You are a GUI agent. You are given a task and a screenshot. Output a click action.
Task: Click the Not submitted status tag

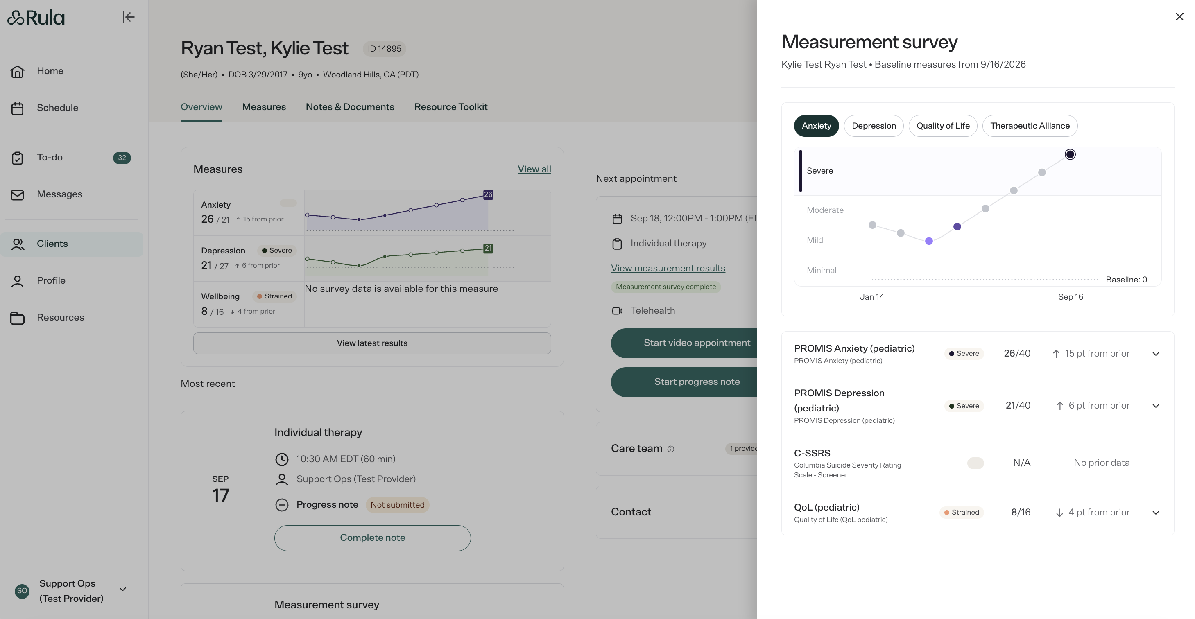[x=397, y=505]
